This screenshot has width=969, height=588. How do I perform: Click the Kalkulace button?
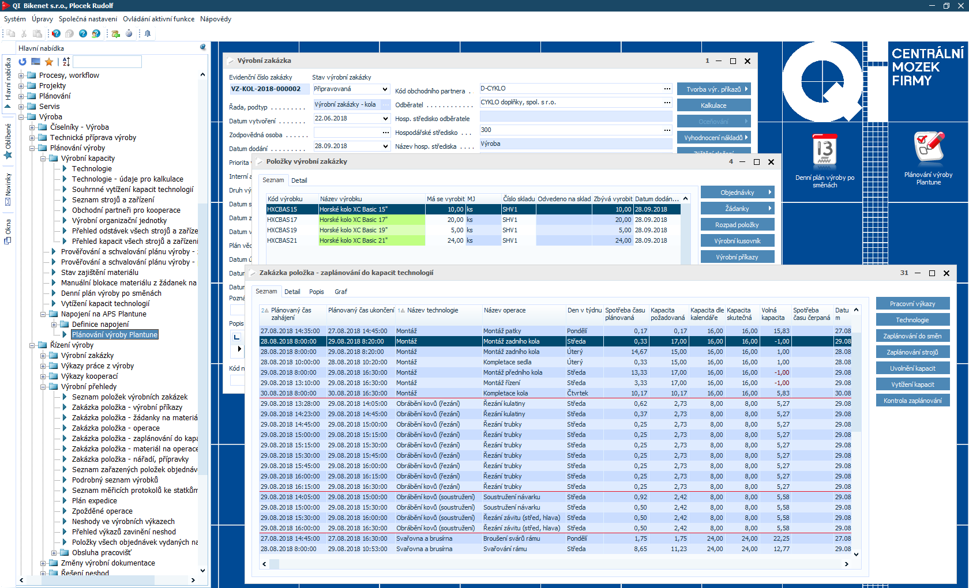pyautogui.click(x=713, y=105)
